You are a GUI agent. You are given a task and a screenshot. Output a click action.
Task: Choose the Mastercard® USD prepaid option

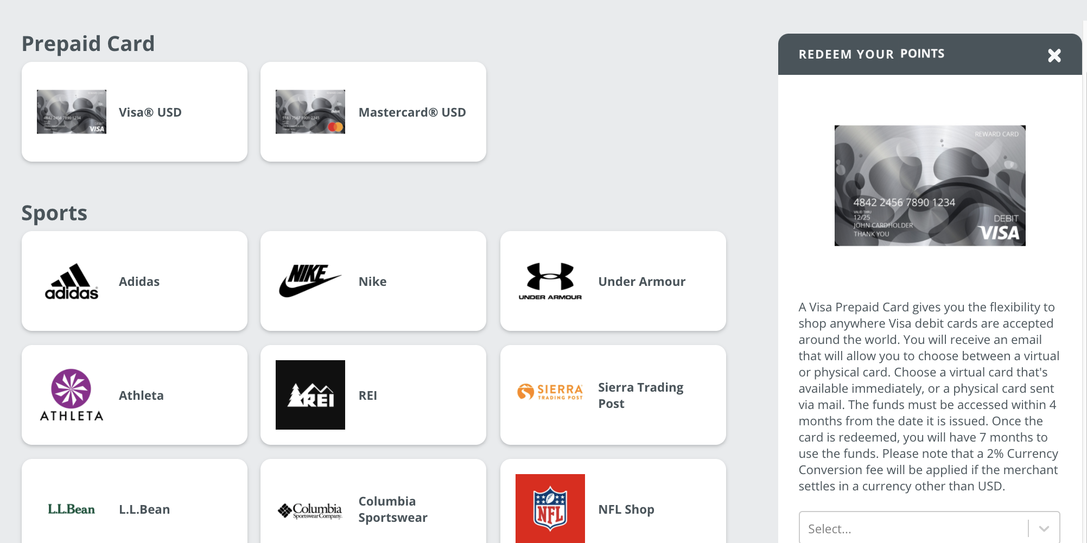373,112
